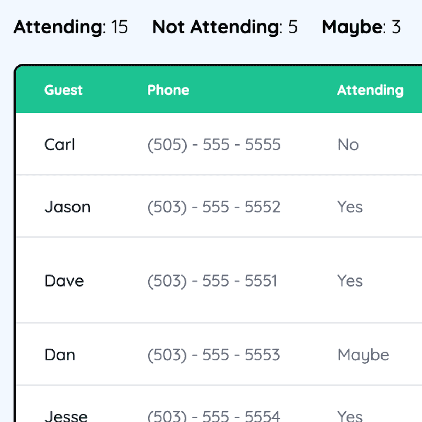
Task: Select guest name Jason
Action: pos(67,207)
